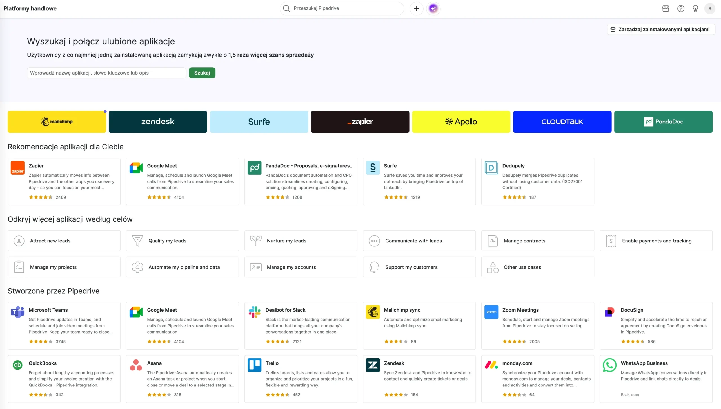Click the Microsoft Teams app icon
This screenshot has width=721, height=409.
(17, 312)
